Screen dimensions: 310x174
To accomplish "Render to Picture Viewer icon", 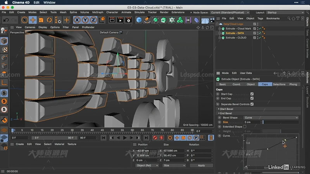I will [x=120, y=20].
